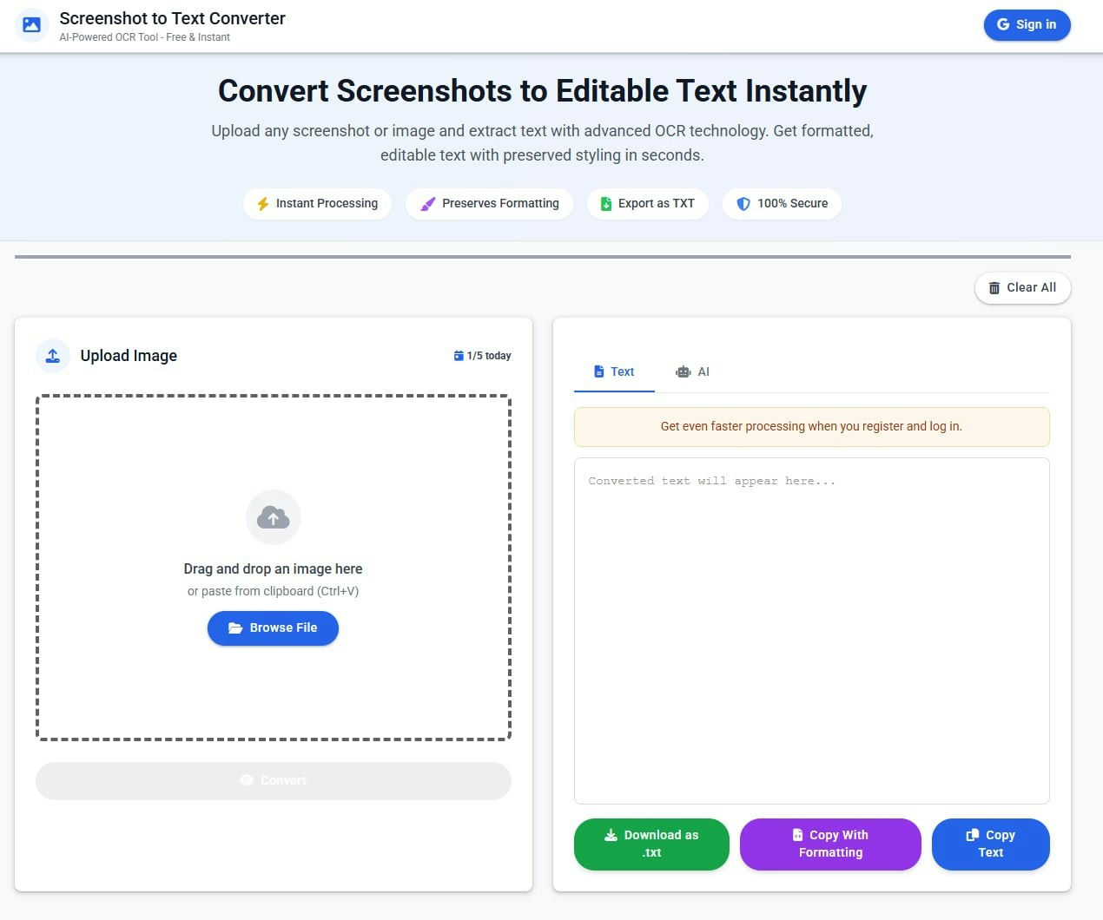This screenshot has height=920, width=1103.
Task: Click inside the converted text output area
Action: 811,629
